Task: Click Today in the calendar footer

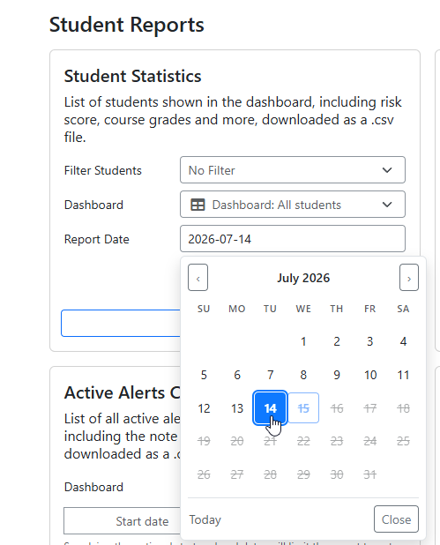Action: (x=205, y=519)
